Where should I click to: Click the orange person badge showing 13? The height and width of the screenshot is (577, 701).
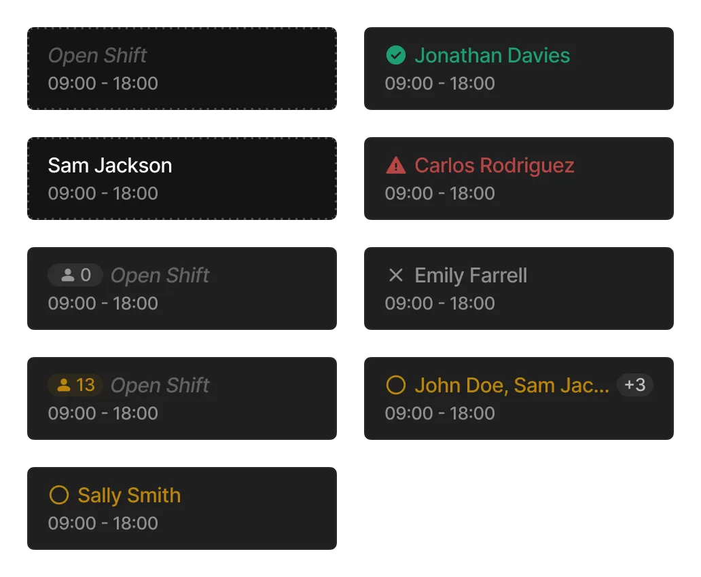(x=75, y=385)
